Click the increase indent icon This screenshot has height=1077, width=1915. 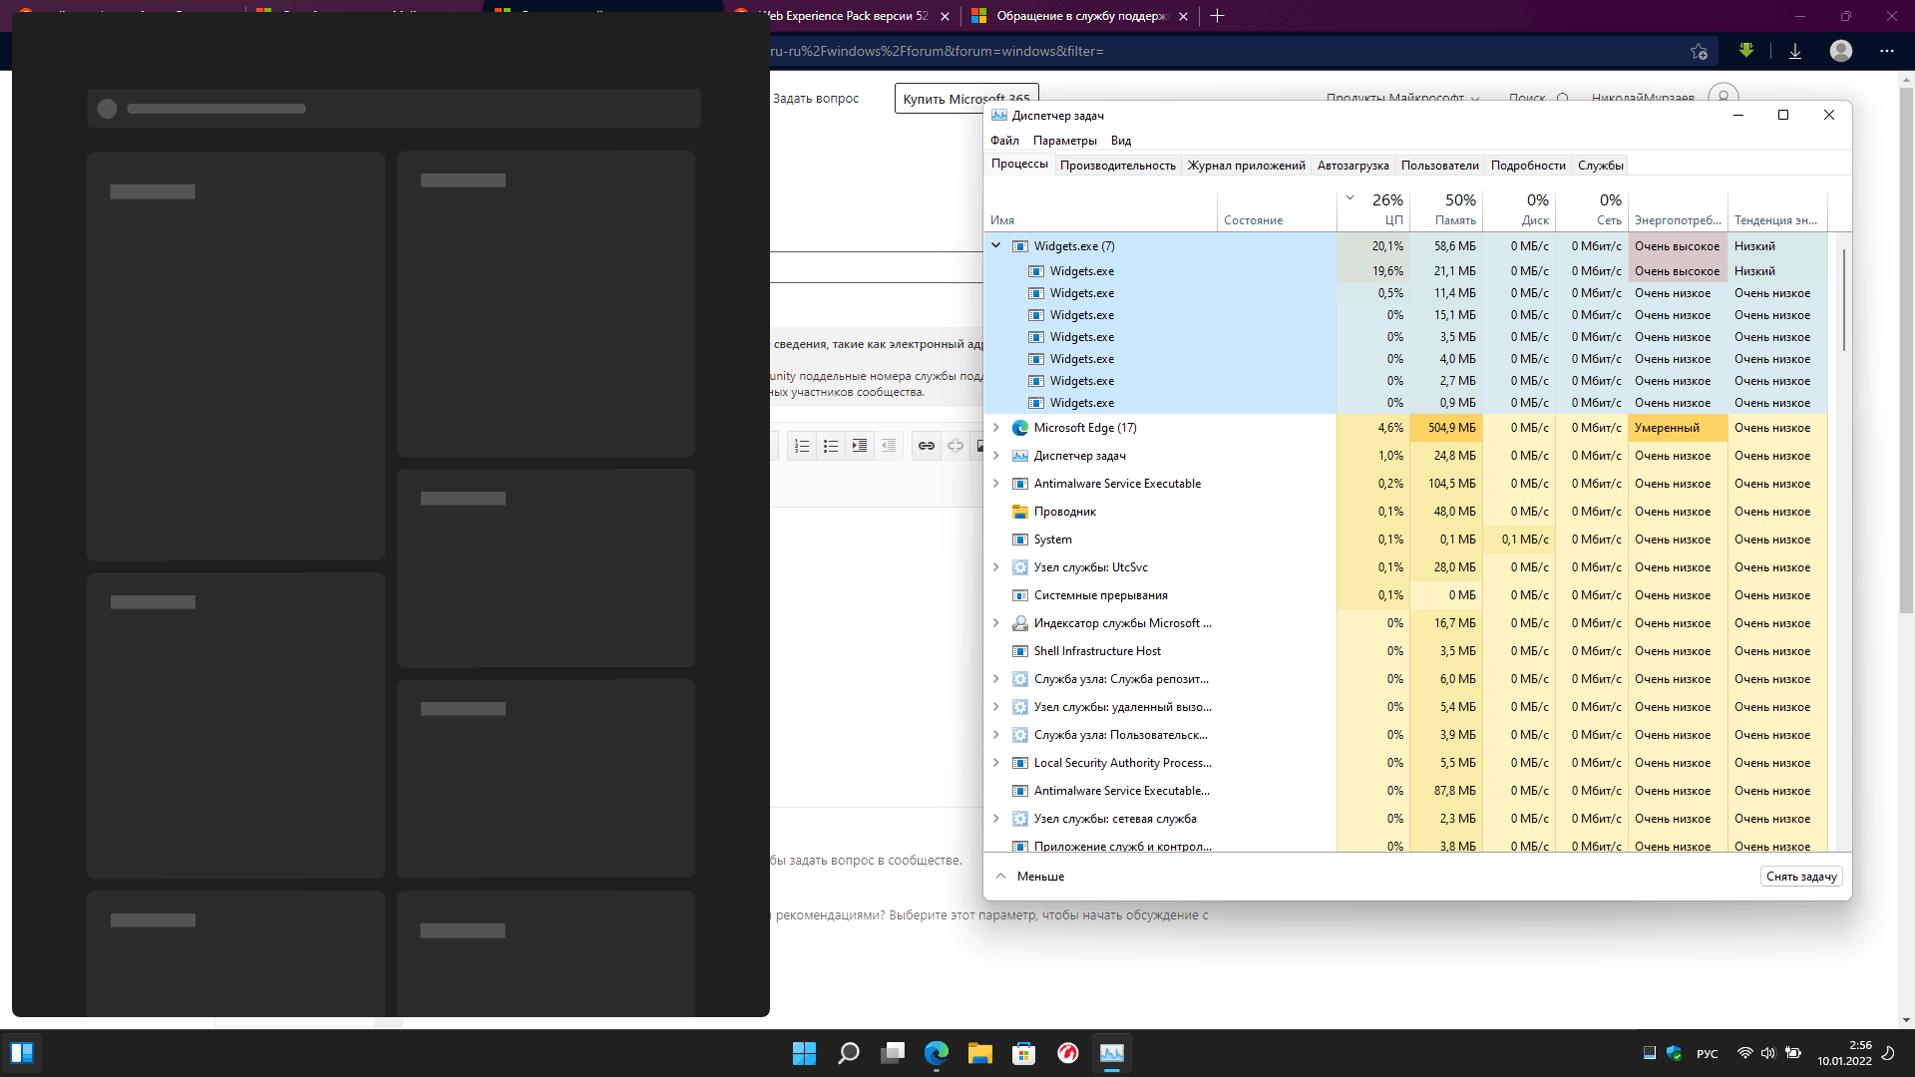coord(860,446)
